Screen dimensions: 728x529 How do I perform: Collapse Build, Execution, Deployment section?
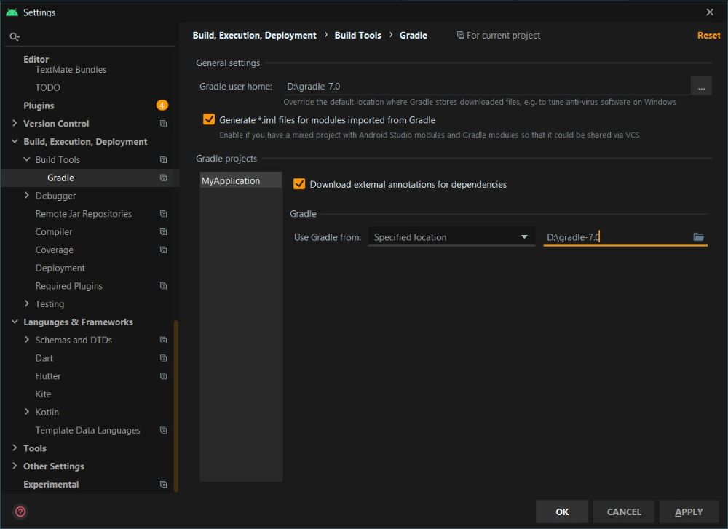[x=15, y=142]
